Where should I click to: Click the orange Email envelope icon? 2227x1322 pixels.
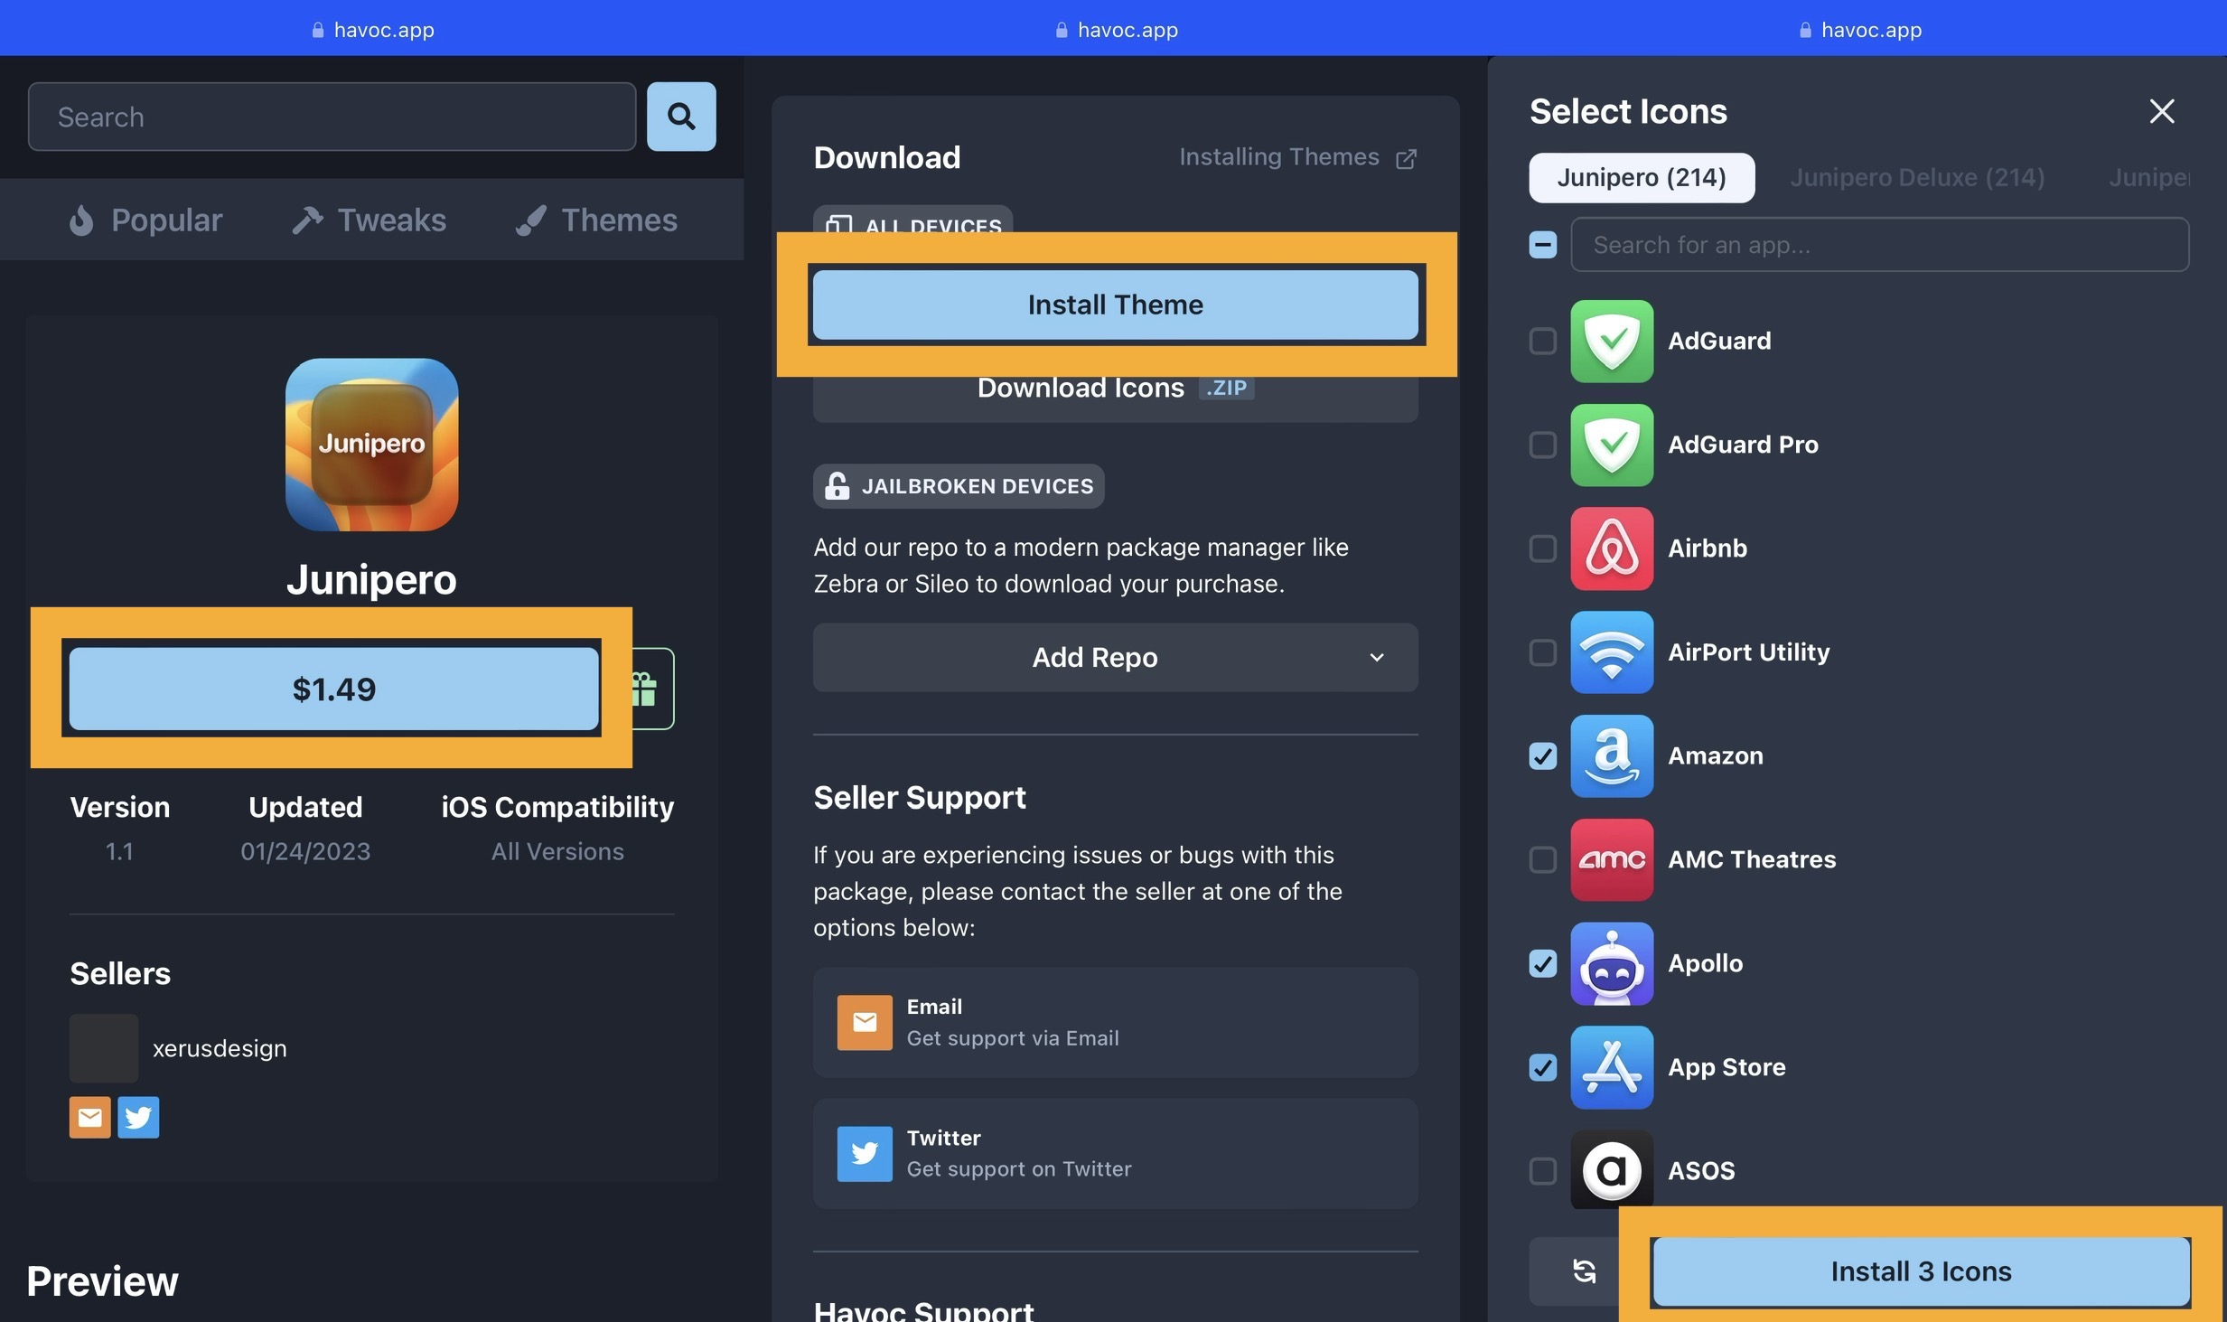click(865, 1022)
